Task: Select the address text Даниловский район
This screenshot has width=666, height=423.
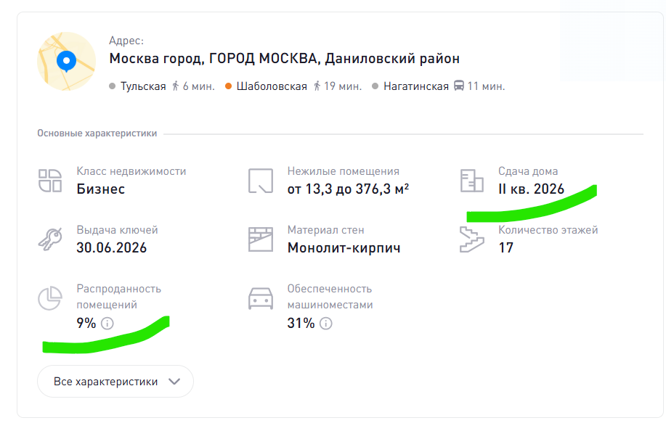Action: [392, 59]
